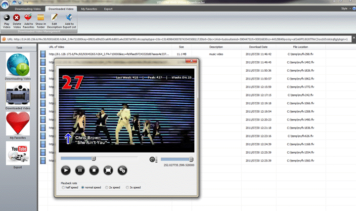Image resolution: width=356 pixels, height=211 pixels.
Task: Toggle fullscreen button in player
Action: coord(108,170)
